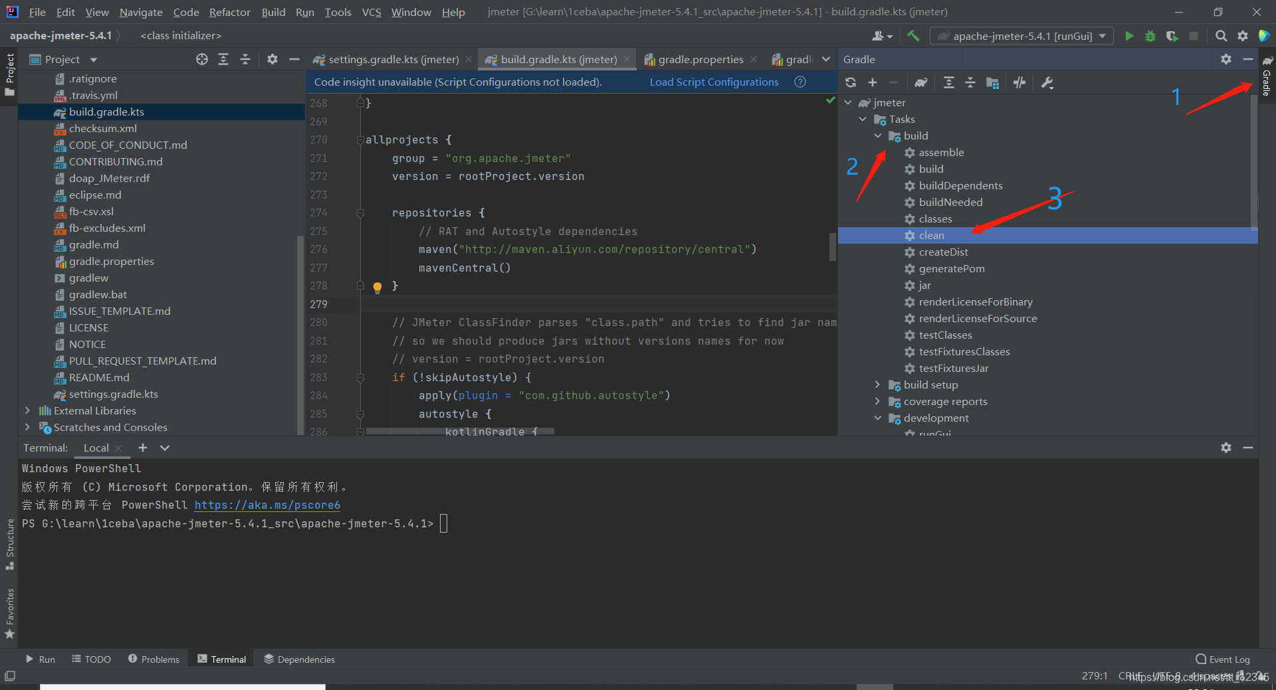The width and height of the screenshot is (1276, 690).
Task: Close the build.gradle.kts (jmeter) tab
Action: (x=627, y=59)
